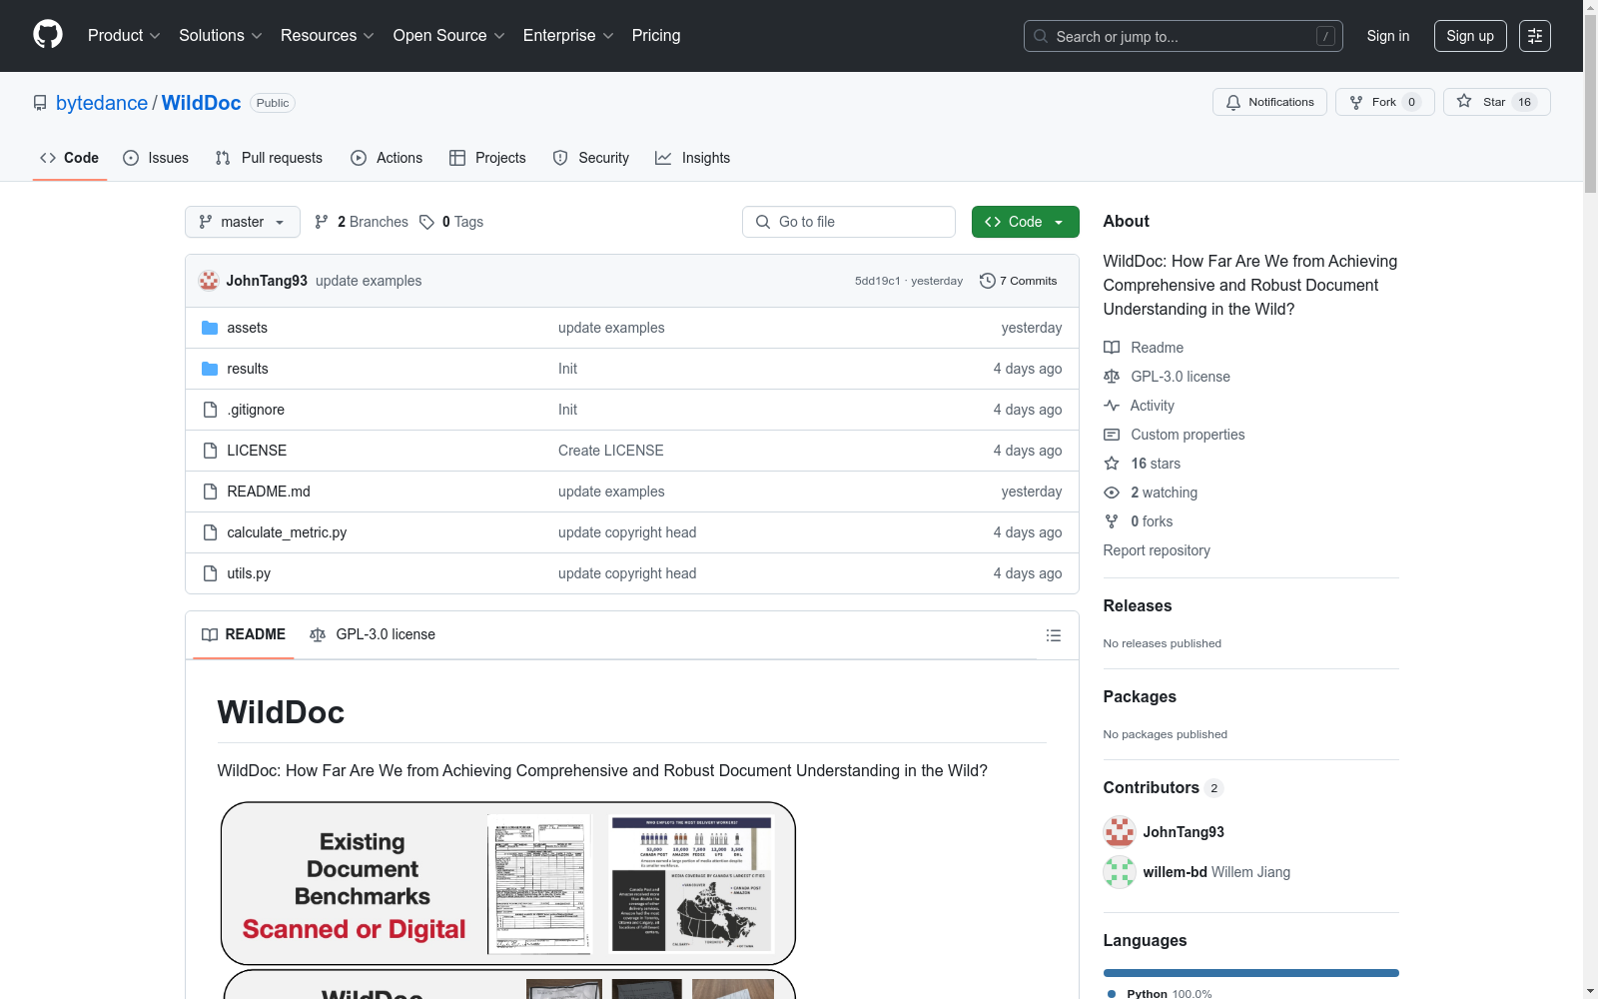Click the star icon beside 16 stars

click(1112, 464)
